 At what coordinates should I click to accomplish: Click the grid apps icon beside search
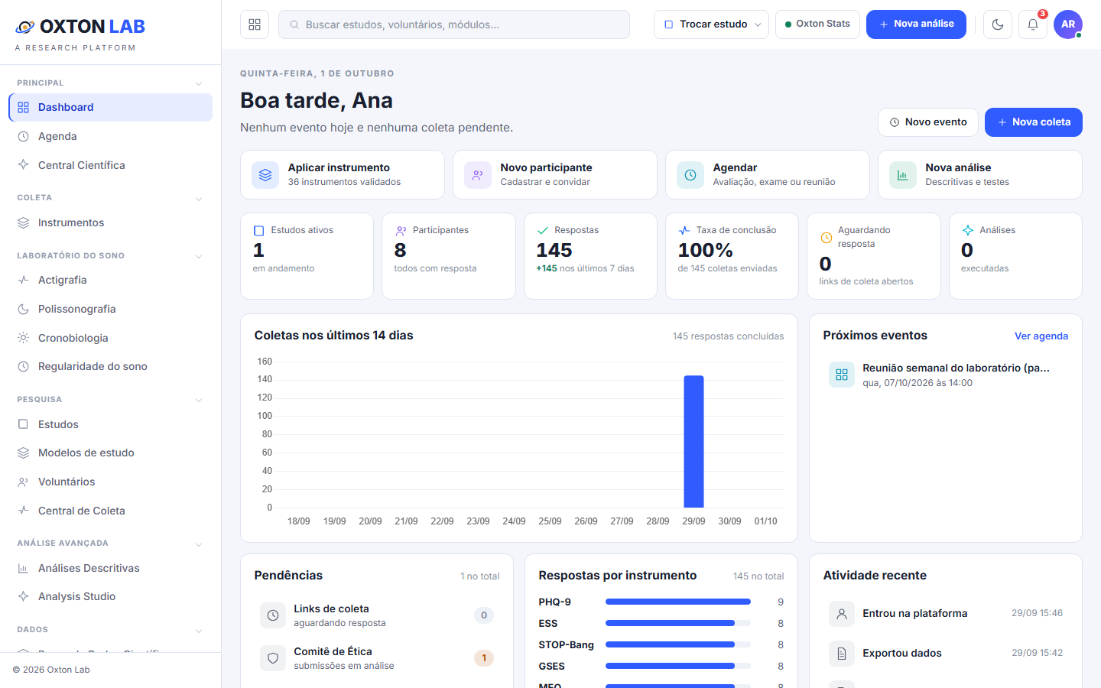click(x=255, y=24)
